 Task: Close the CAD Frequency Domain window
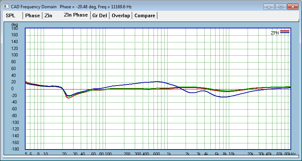293,7
